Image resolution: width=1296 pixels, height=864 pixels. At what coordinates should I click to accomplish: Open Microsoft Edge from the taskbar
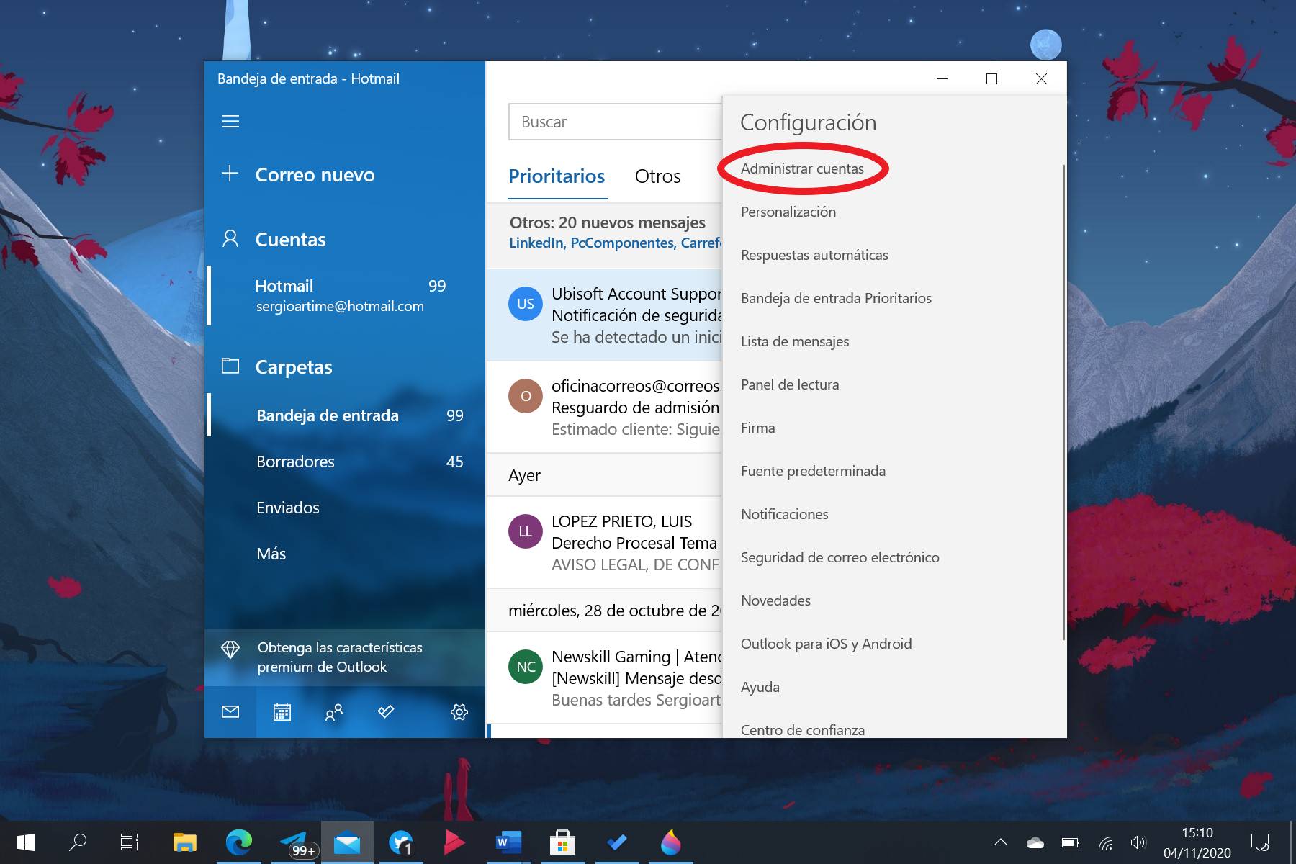tap(239, 842)
